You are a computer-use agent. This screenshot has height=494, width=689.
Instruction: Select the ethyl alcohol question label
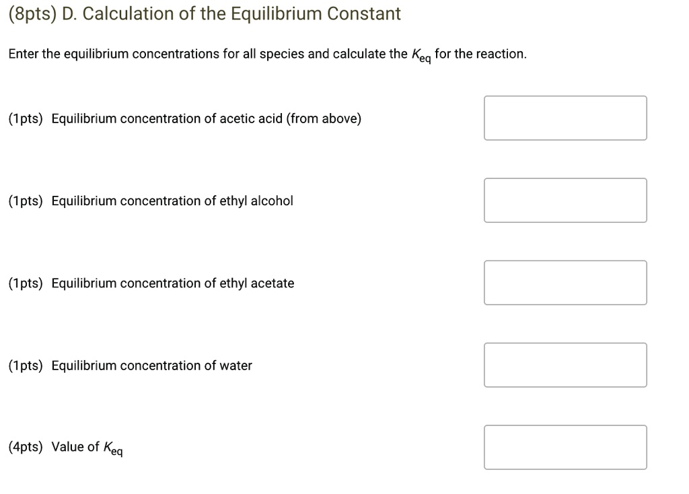(x=172, y=201)
